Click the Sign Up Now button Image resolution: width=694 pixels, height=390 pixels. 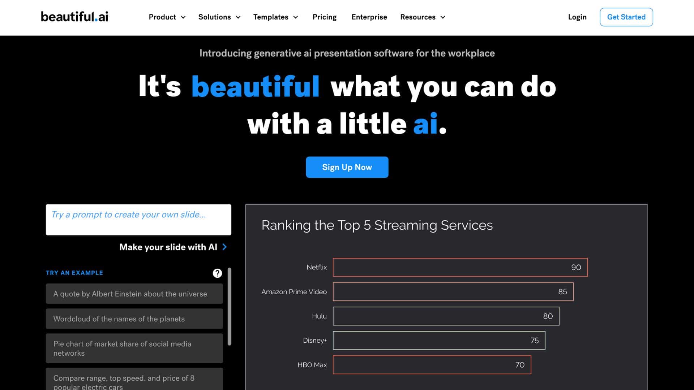347,167
